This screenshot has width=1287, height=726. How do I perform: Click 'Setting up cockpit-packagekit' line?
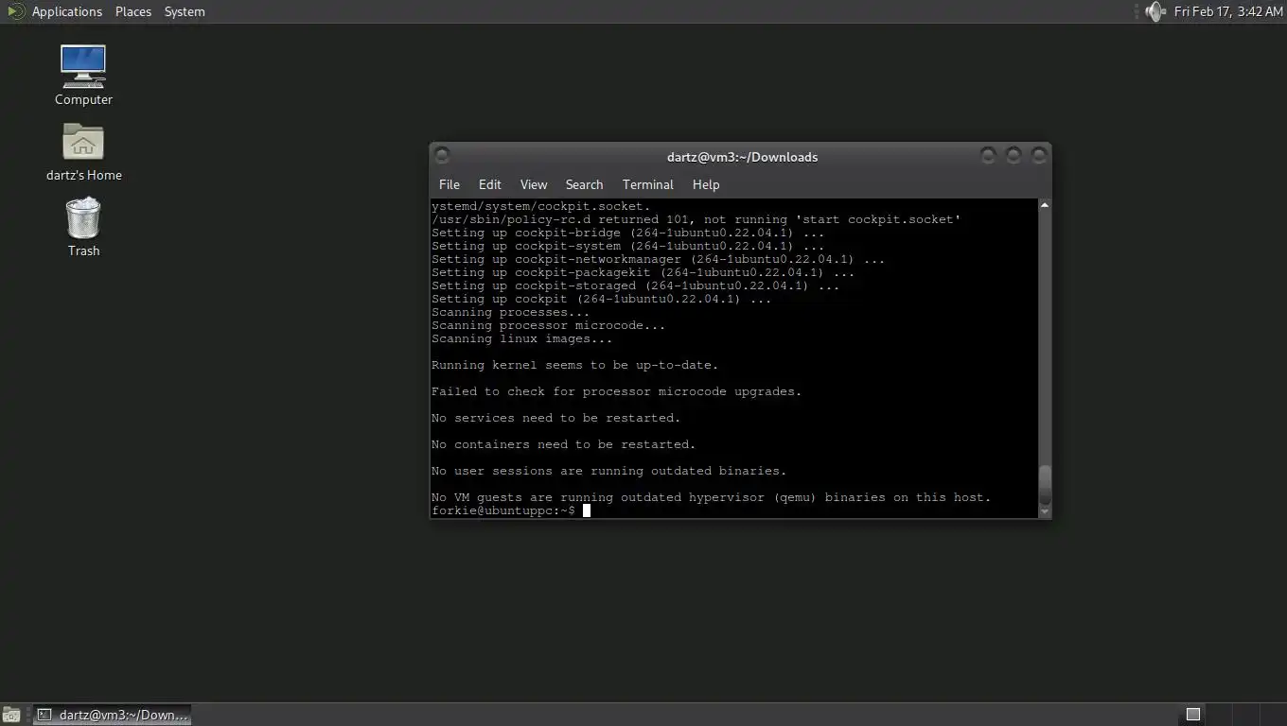[643, 272]
